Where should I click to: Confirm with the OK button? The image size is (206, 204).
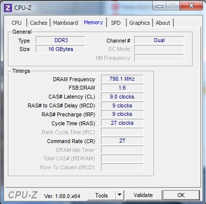tap(181, 195)
